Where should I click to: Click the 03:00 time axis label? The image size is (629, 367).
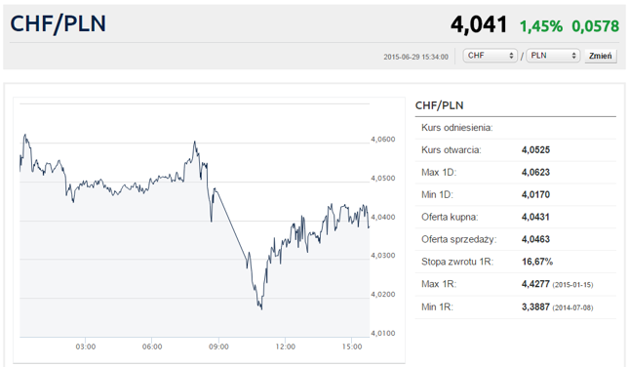tap(86, 347)
